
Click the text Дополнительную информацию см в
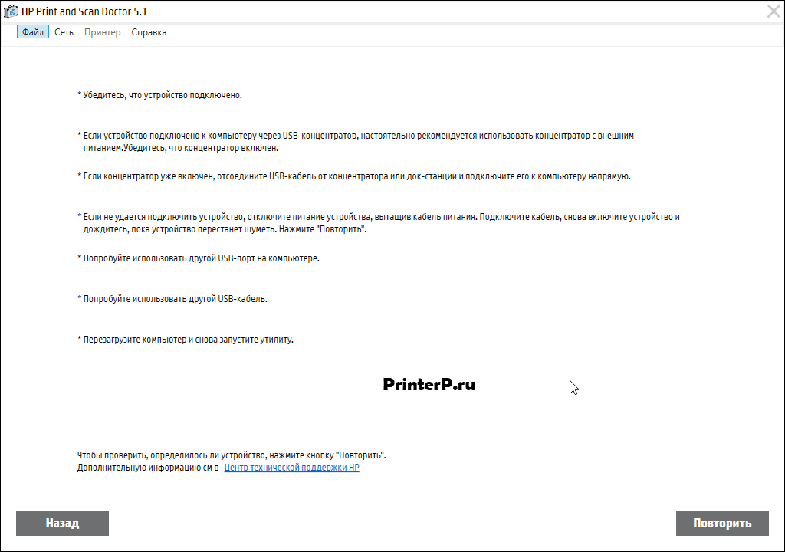pyautogui.click(x=148, y=468)
